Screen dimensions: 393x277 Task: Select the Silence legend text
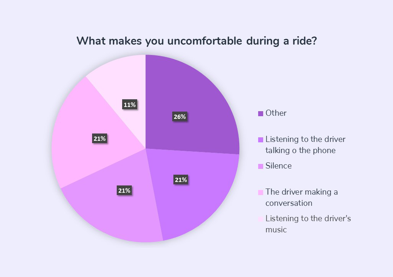[x=279, y=166]
